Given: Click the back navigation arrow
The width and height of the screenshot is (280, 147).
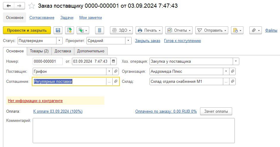Looking at the screenshot, I should click(9, 6).
